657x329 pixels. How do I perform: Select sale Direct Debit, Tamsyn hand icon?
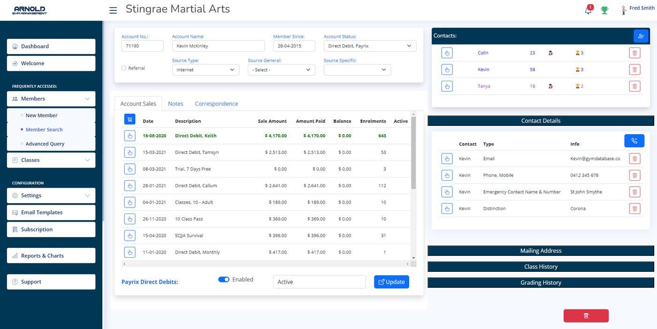click(130, 152)
